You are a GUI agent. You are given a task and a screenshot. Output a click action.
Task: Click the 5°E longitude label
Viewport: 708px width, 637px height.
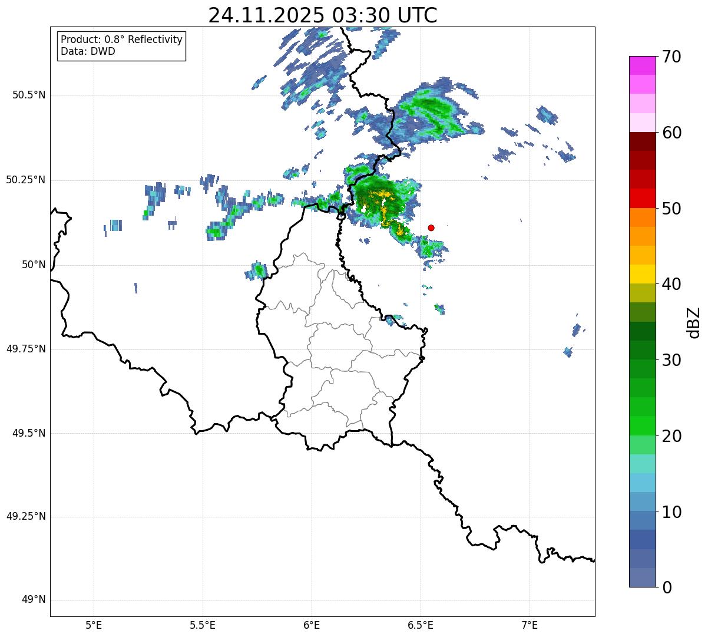coord(94,625)
